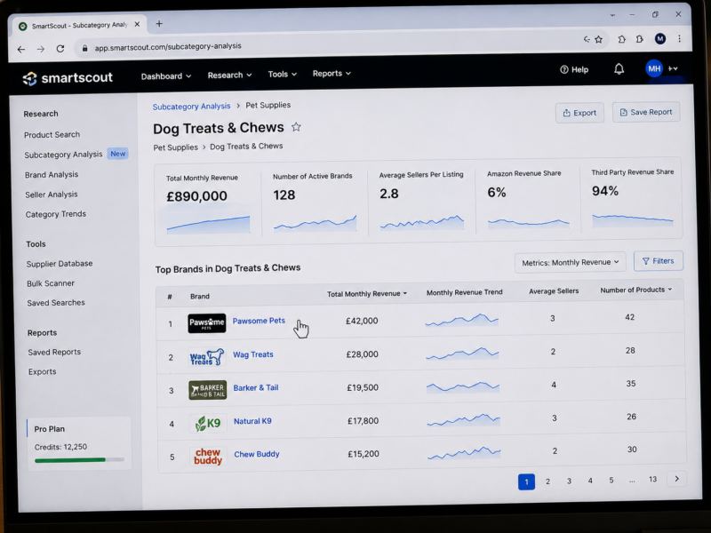Open Chrome profile M avatar
Screen dimensions: 711x533
pyautogui.click(x=660, y=38)
